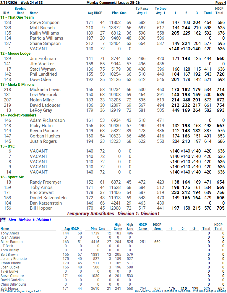Click the 'Men Division 1: Division1' label
The width and height of the screenshot is (227, 293).
[30, 220]
